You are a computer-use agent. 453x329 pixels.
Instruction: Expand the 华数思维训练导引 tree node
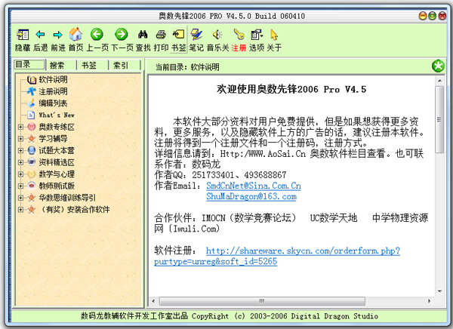pos(20,198)
